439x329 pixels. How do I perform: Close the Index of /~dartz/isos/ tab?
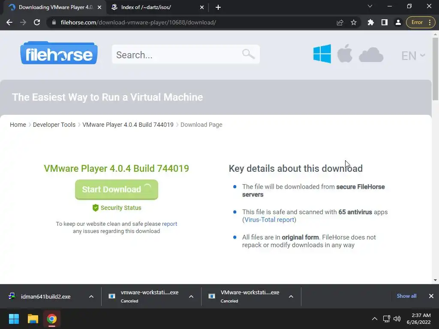pos(202,7)
